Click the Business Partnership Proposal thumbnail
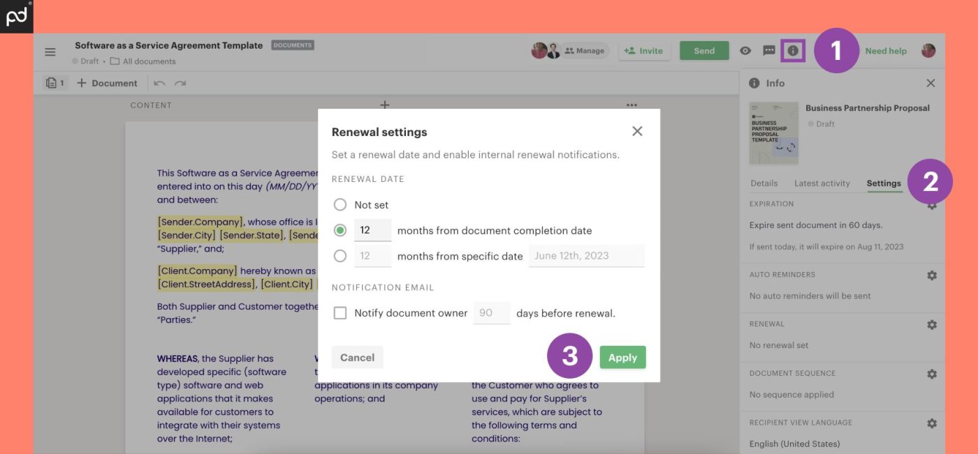This screenshot has width=978, height=454. coord(773,133)
